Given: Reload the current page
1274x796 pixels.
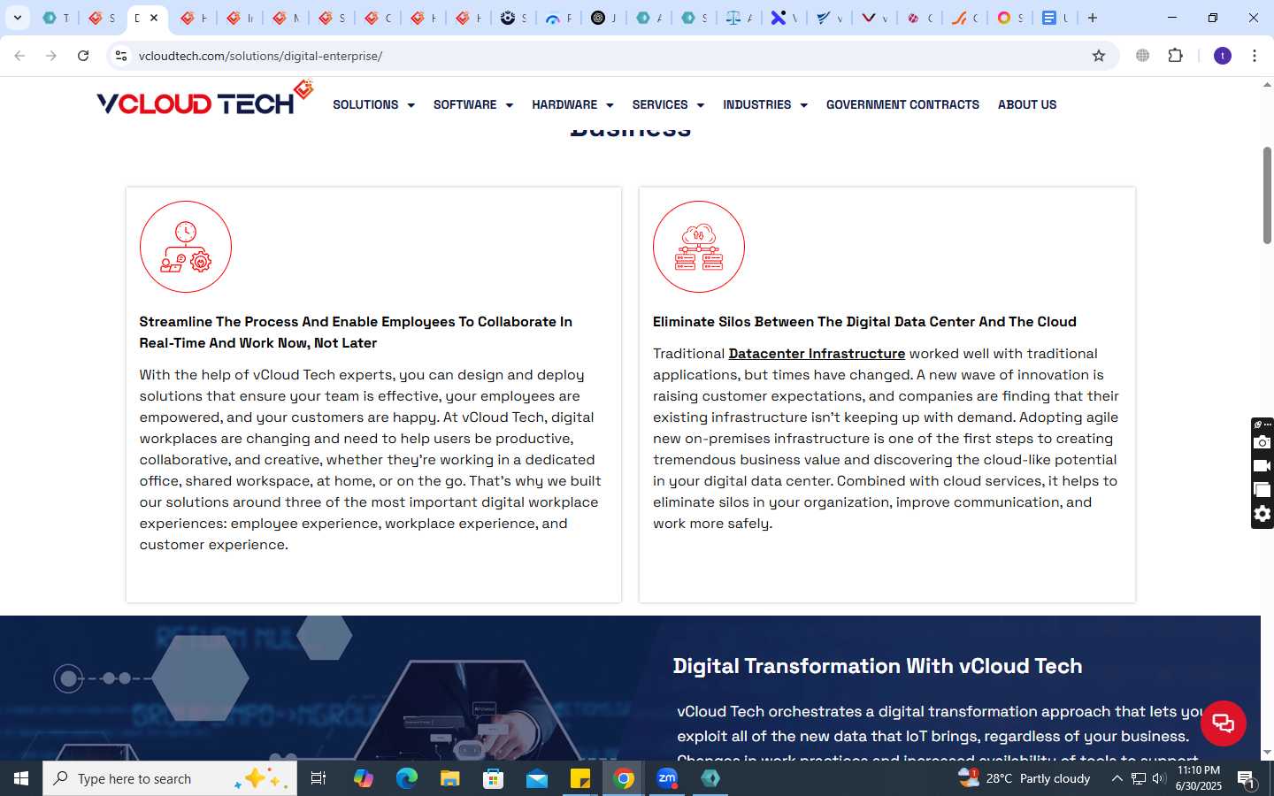Looking at the screenshot, I should (x=83, y=56).
